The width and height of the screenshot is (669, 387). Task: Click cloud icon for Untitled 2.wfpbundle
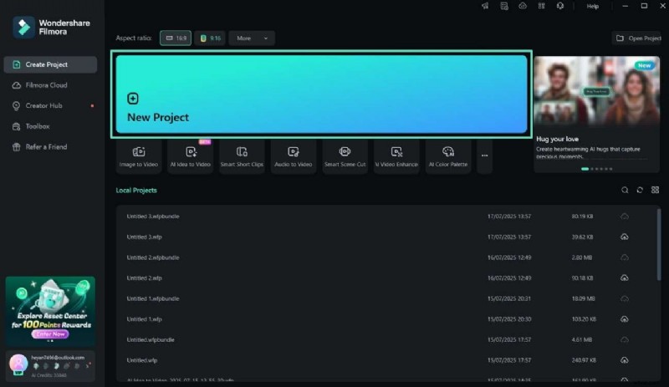(624, 257)
